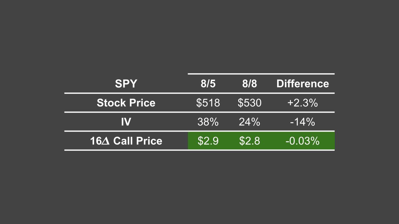This screenshot has height=224, width=399.
Task: Click the green $2.9 call price cell
Action: 208,141
